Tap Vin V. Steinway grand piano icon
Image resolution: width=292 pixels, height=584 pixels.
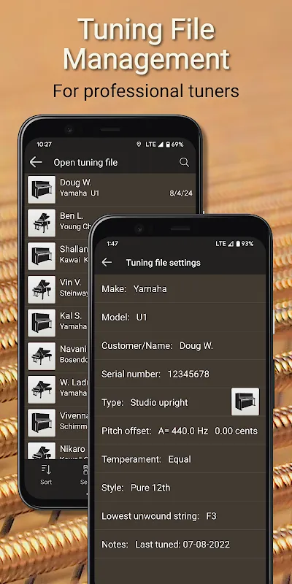(x=42, y=289)
